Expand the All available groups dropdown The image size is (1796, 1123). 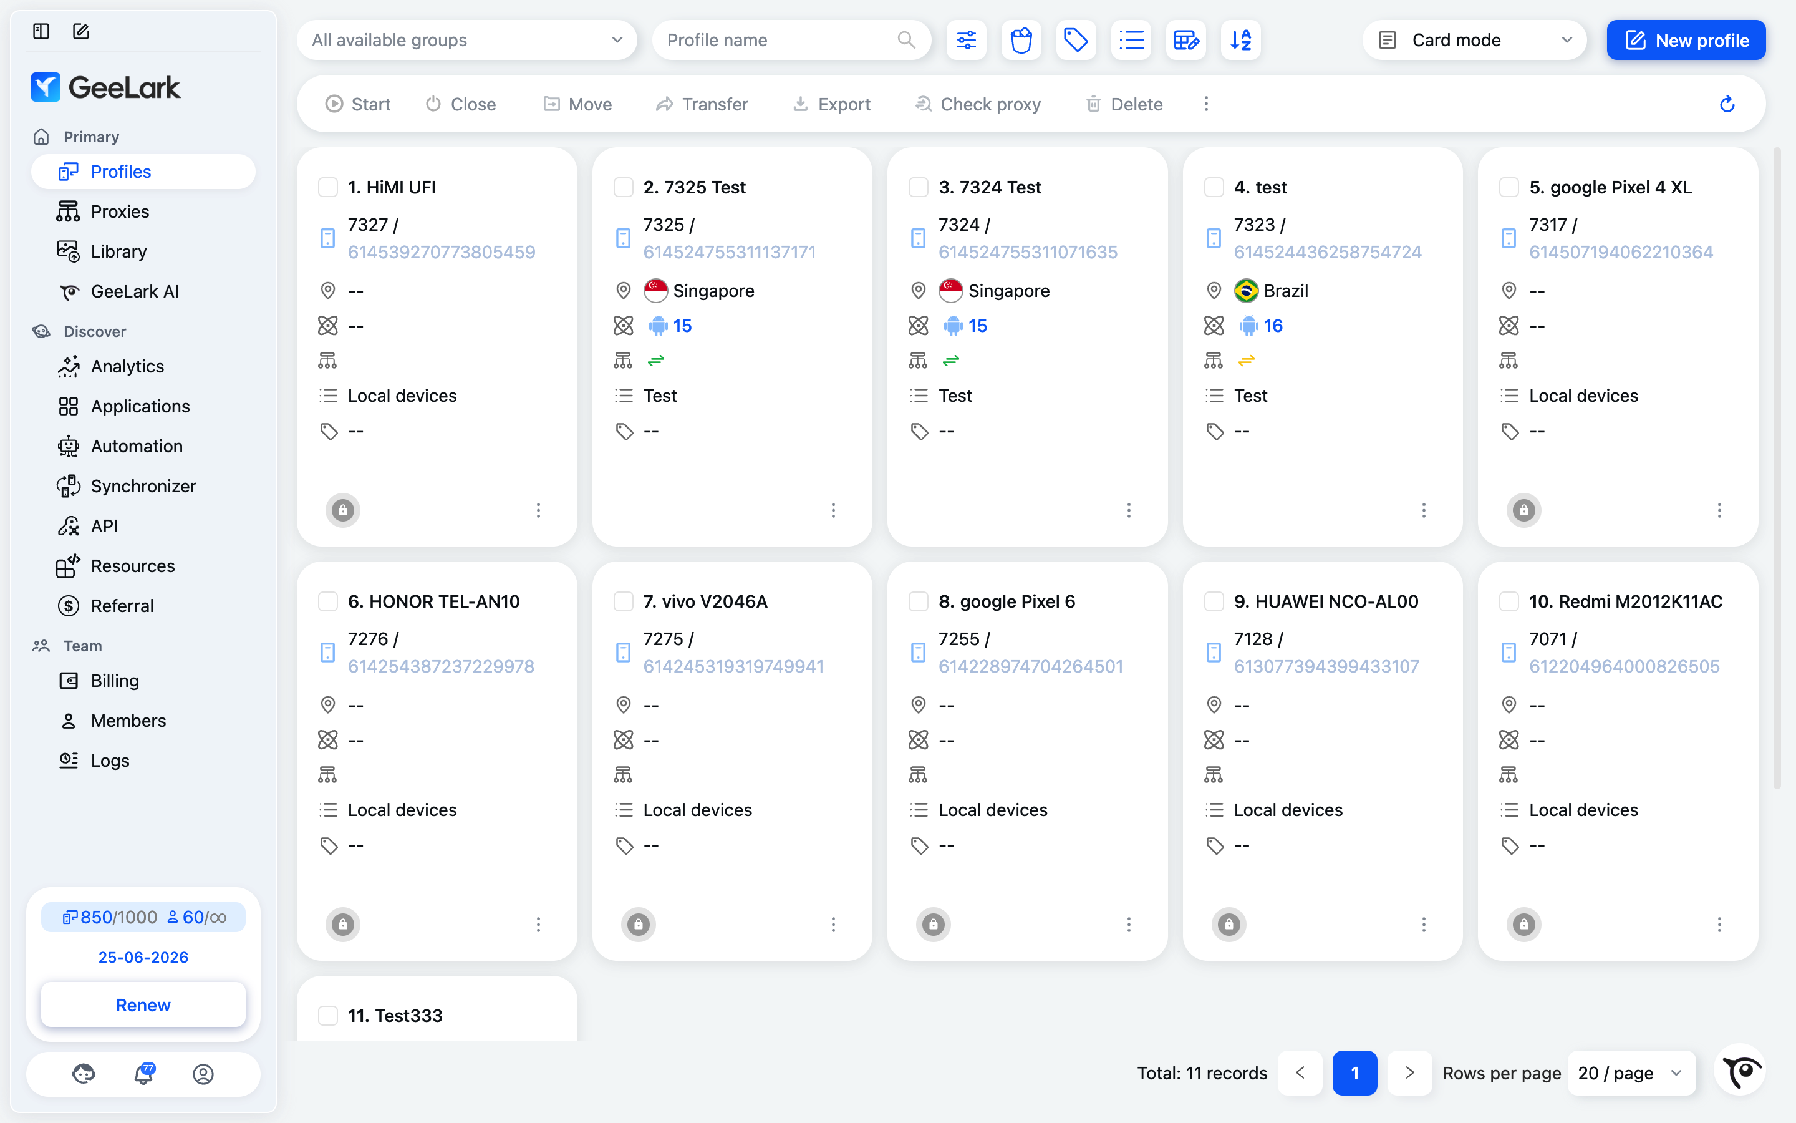[466, 40]
